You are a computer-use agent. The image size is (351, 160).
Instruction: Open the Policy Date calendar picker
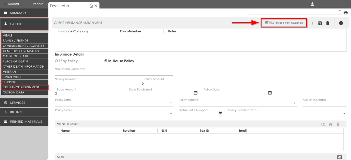click(270, 93)
